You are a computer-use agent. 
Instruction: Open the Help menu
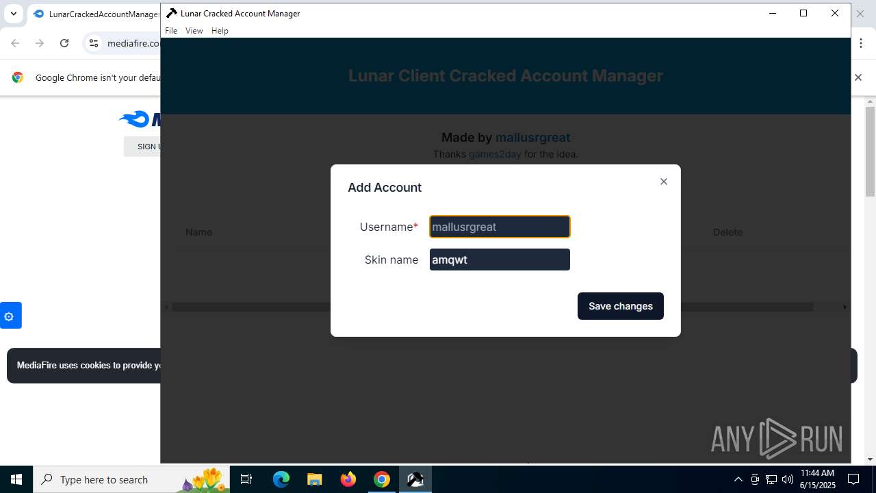pyautogui.click(x=220, y=31)
